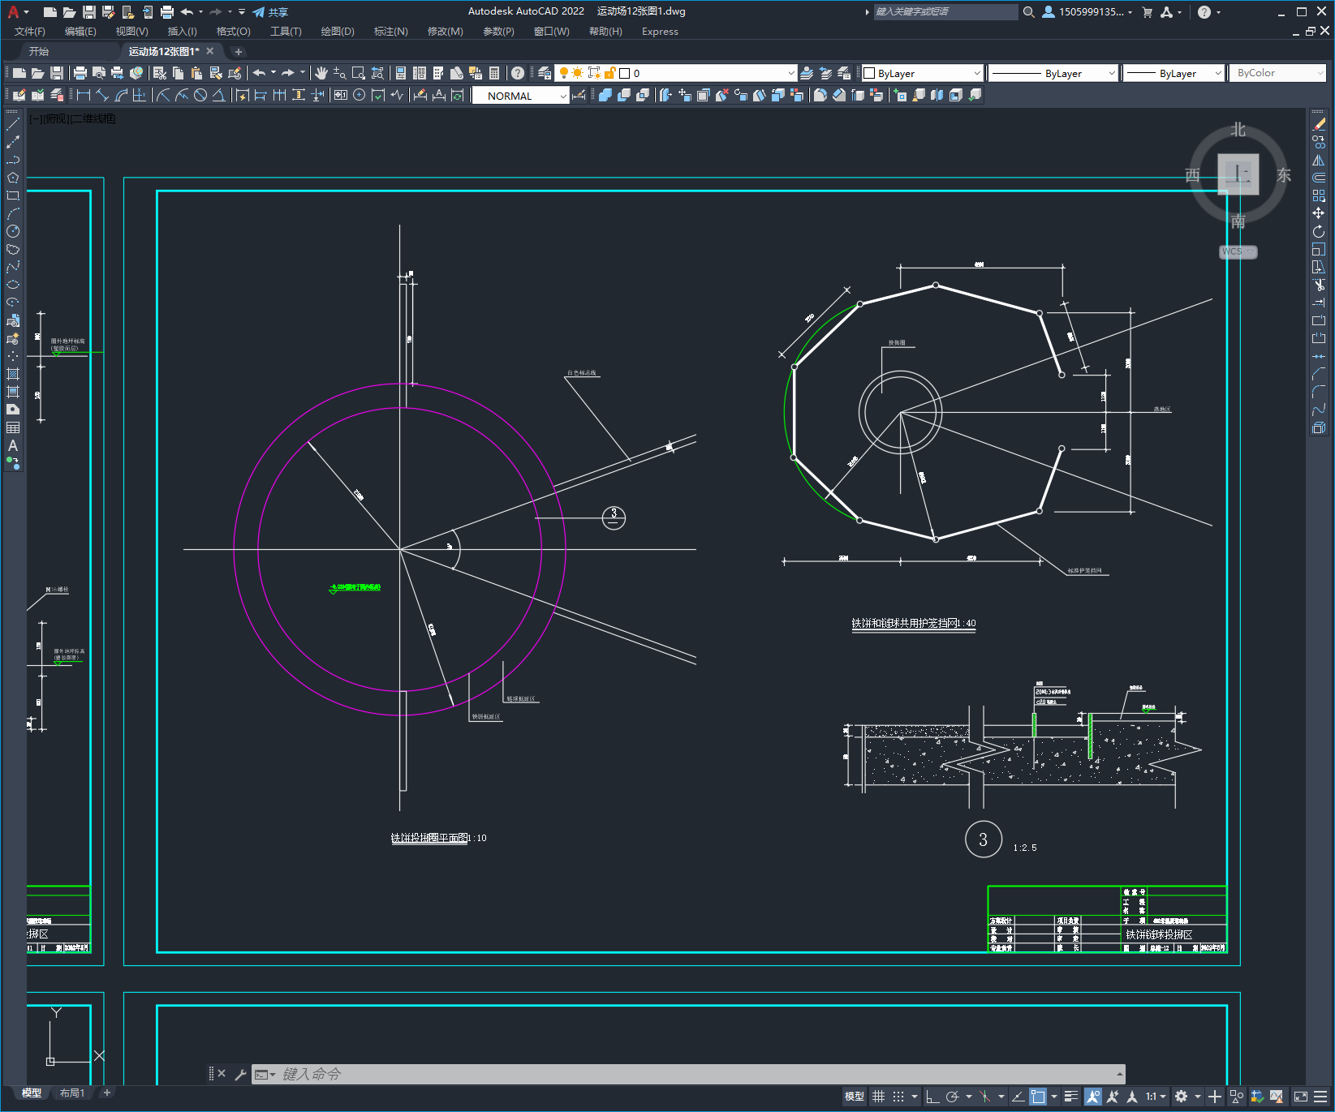Close the 运动场12张图1 drawing tab
Viewport: 1335px width, 1112px height.
point(210,51)
